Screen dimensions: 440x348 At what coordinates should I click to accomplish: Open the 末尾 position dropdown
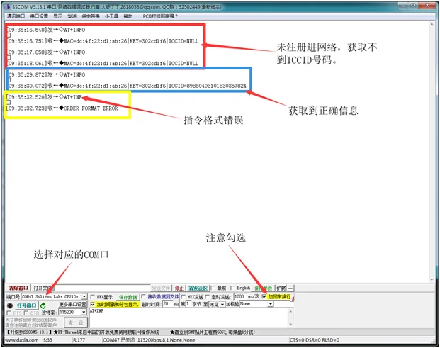[222, 304]
